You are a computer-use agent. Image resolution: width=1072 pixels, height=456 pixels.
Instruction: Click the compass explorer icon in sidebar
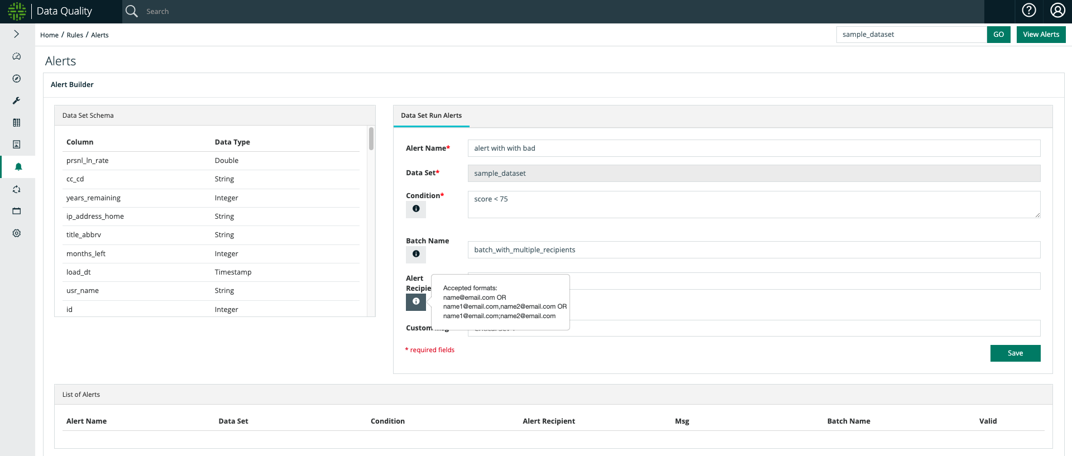pos(17,79)
